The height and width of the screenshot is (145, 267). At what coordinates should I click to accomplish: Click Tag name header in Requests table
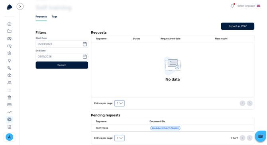[101, 38]
